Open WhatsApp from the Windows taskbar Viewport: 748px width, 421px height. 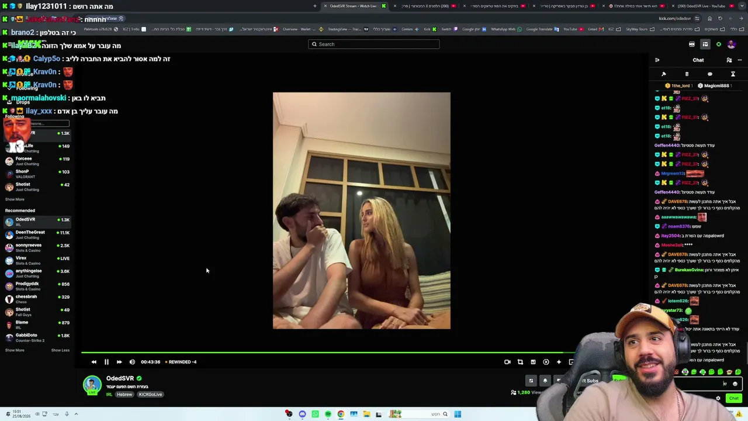315,414
